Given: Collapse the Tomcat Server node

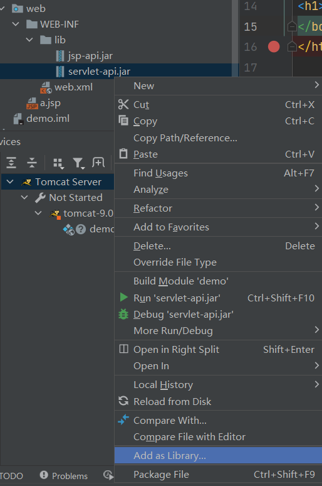Looking at the screenshot, I should tap(10, 181).
